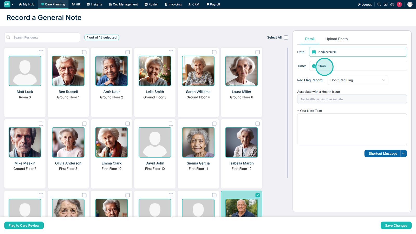Open the Red Flag Record dropdown
Image resolution: width=416 pixels, height=234 pixels.
pyautogui.click(x=358, y=80)
